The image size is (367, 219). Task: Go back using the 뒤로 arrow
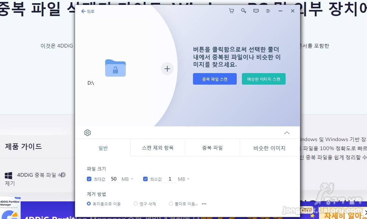tap(87, 11)
